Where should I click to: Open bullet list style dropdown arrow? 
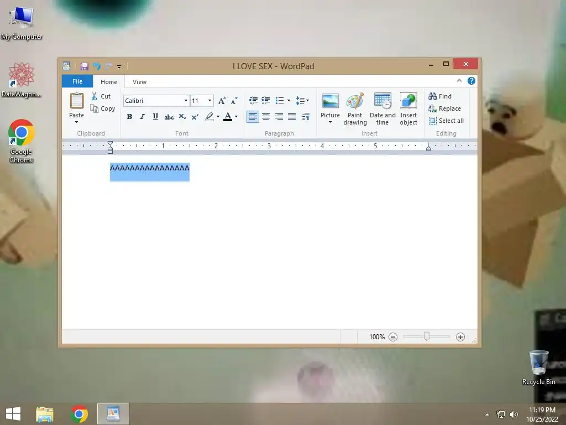point(289,101)
